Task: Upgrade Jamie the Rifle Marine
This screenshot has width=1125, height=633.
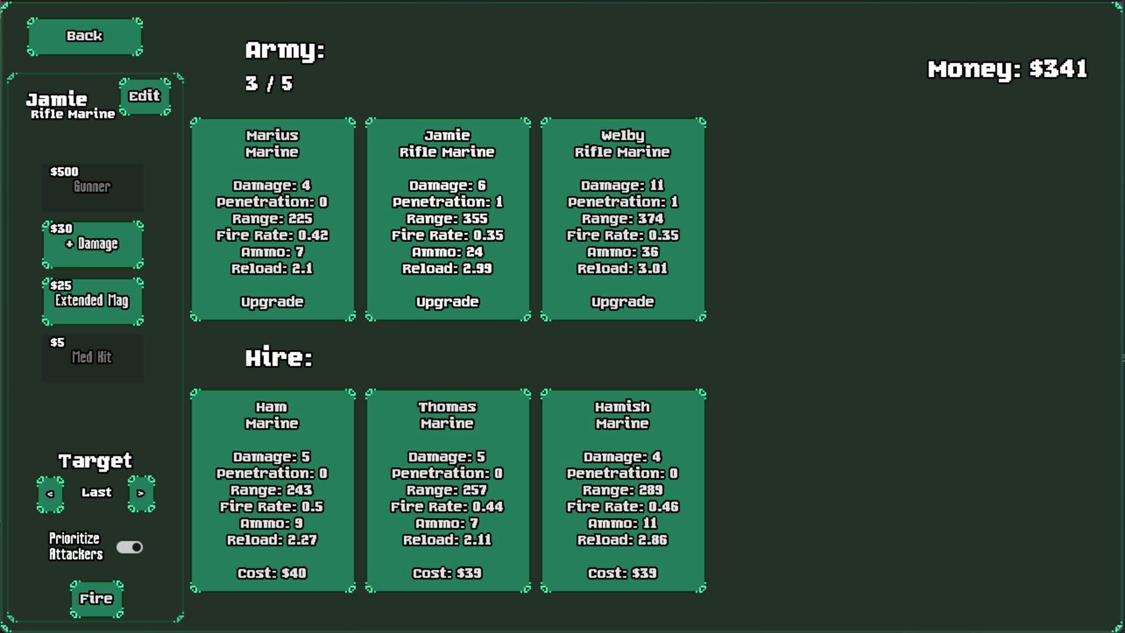Action: (x=447, y=302)
